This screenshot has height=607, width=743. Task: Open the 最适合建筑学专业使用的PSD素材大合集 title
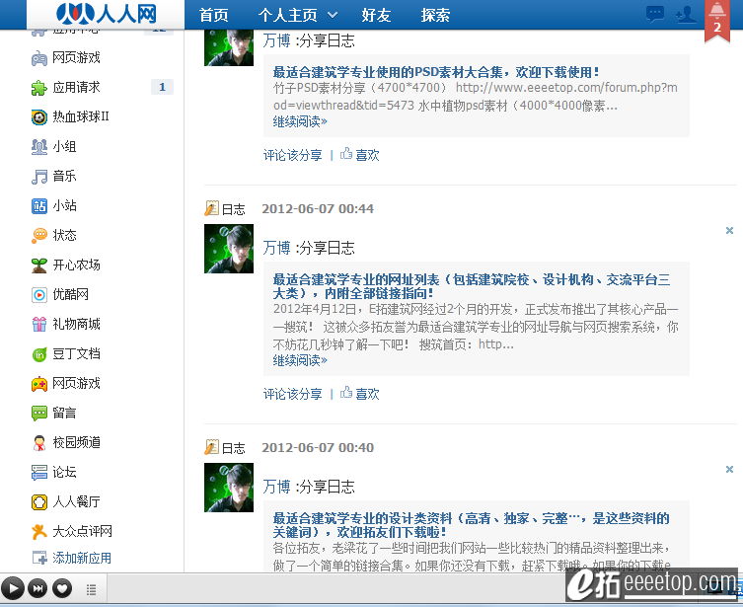pyautogui.click(x=436, y=72)
